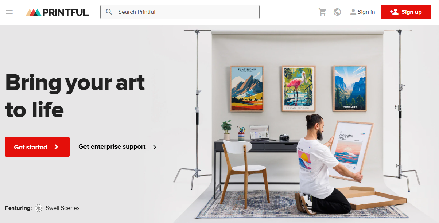Click the Printful logo

[57, 12]
